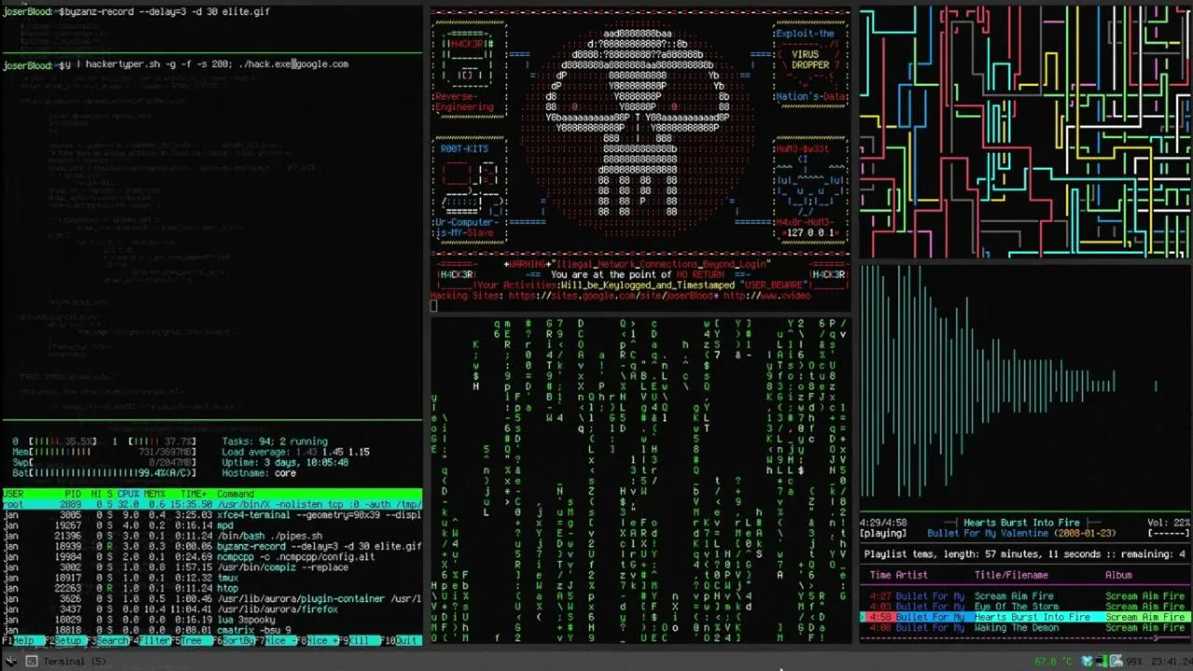Screen dimensions: 1193x671
Task: Click the Uptime line in htop
Action: click(284, 462)
